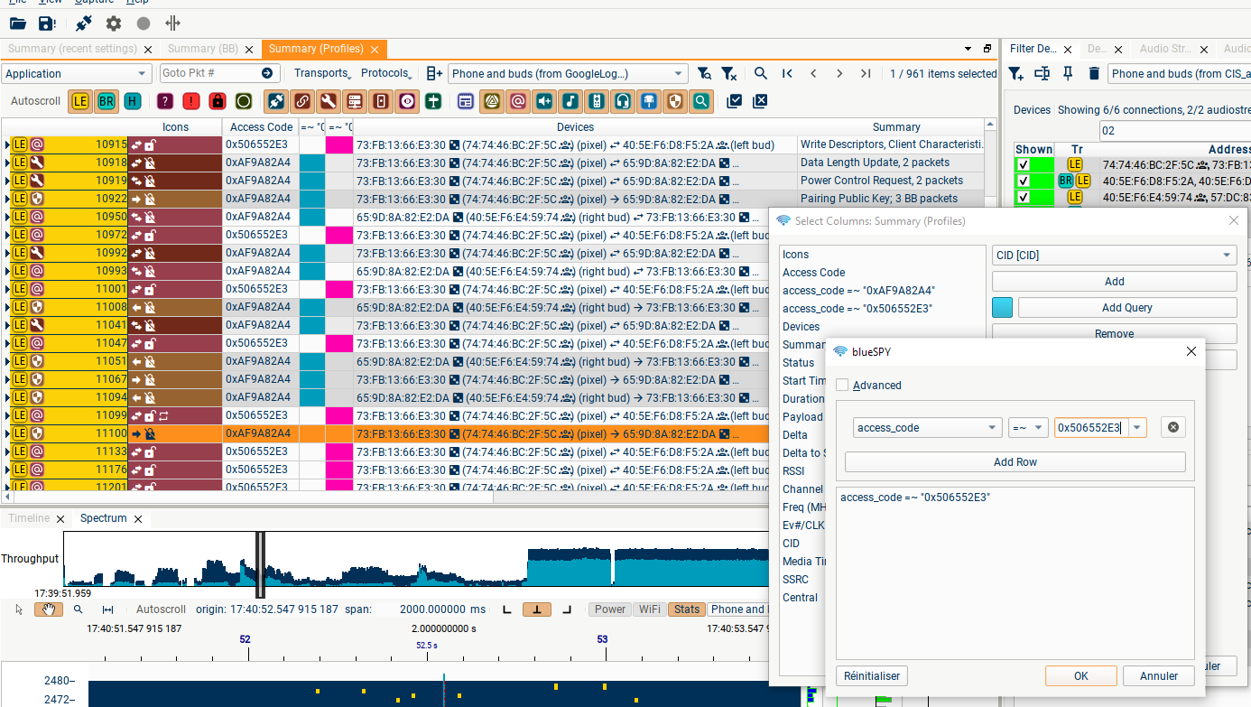Click OK in the blueSPY dialog
The height and width of the screenshot is (707, 1251).
(1080, 676)
